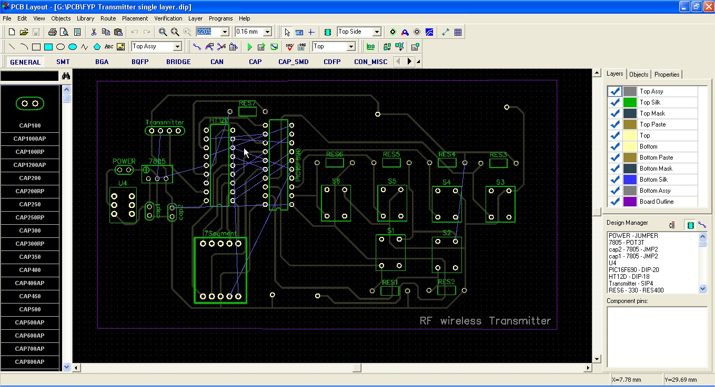Select CAP500 from component list
This screenshot has height=387, width=715.
(x=31, y=309)
